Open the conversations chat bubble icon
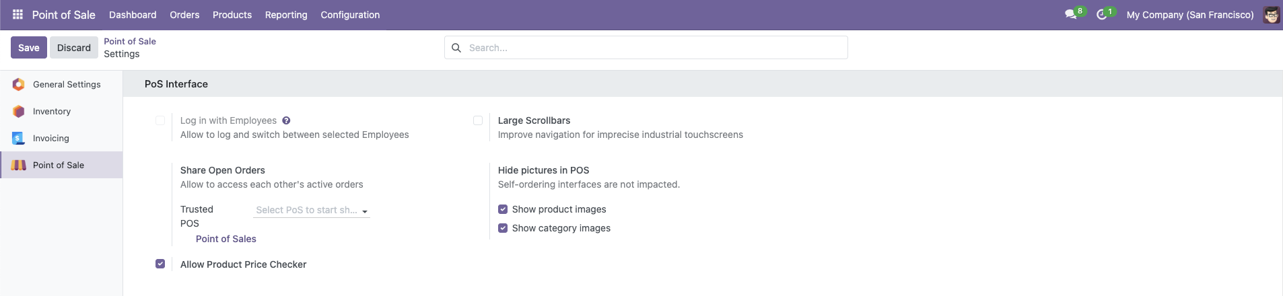1283x296 pixels. click(x=1070, y=14)
